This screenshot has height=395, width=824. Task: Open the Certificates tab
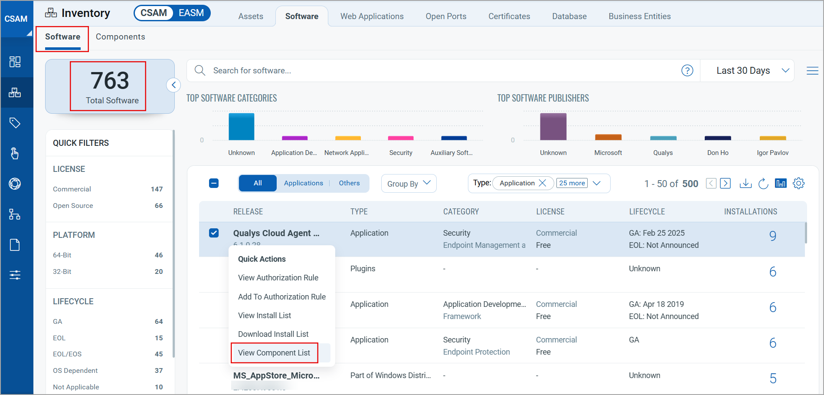(509, 16)
